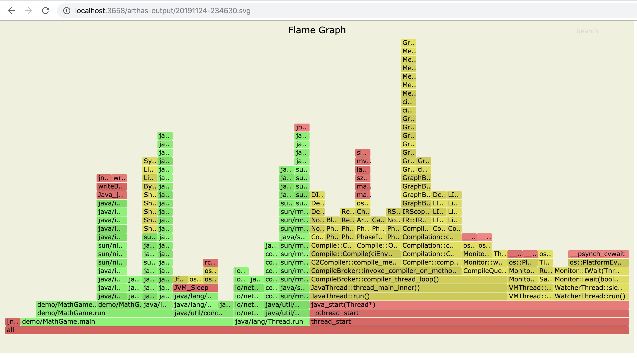This screenshot has width=637, height=358.
Task: Click the browser back arrow
Action: pos(12,11)
